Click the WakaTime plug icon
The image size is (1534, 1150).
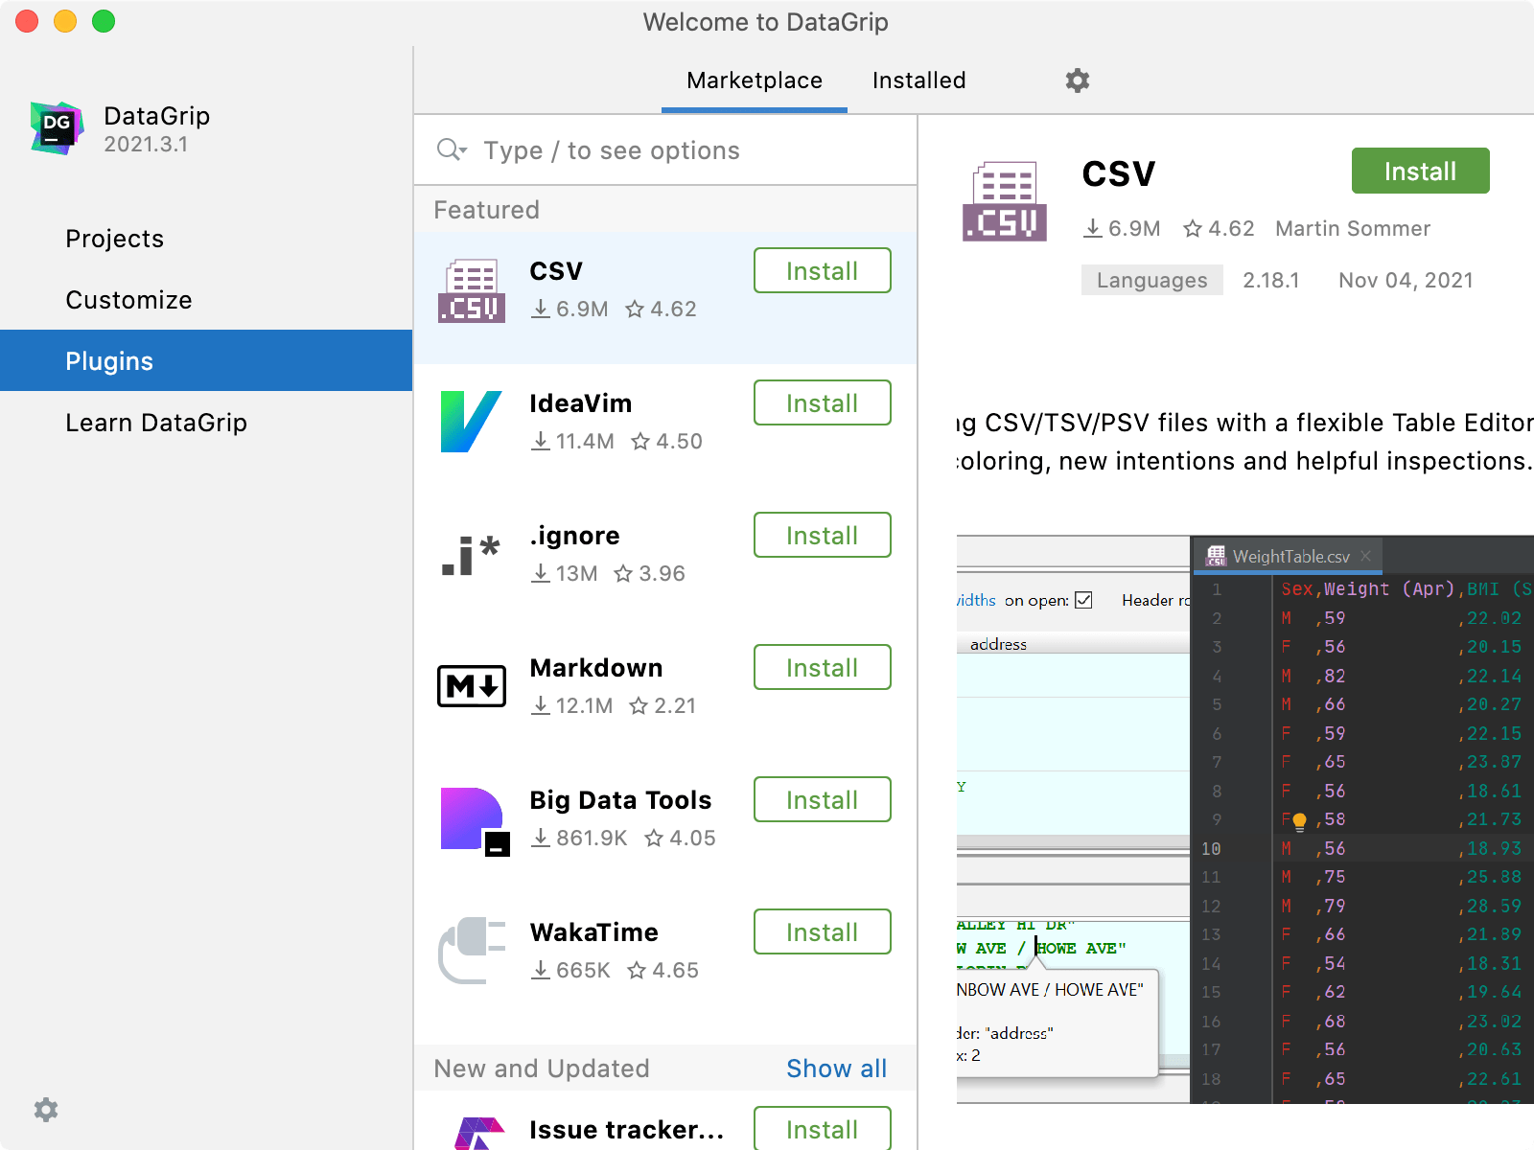click(x=472, y=951)
